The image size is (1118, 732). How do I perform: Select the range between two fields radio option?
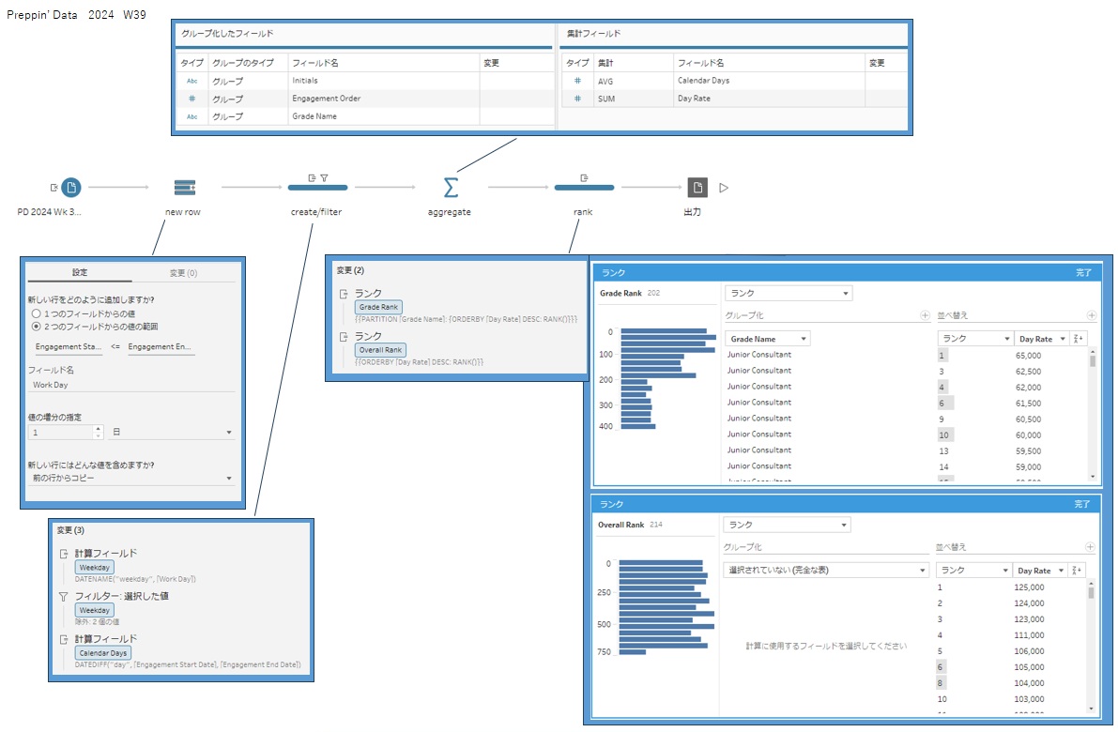tap(37, 327)
